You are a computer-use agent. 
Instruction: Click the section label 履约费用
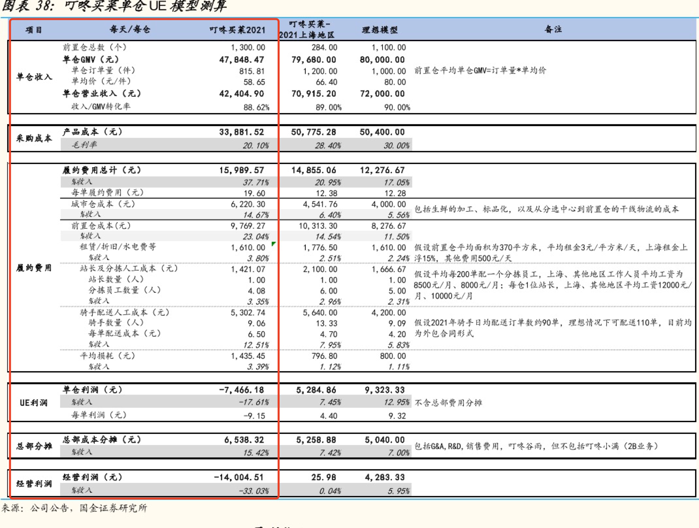pos(35,268)
